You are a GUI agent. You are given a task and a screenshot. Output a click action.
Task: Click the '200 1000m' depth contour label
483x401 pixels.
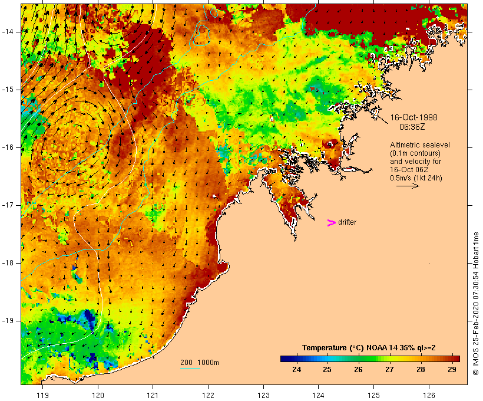(x=200, y=363)
